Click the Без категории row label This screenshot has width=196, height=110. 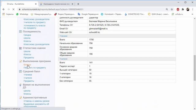pyautogui.click(x=66, y=81)
